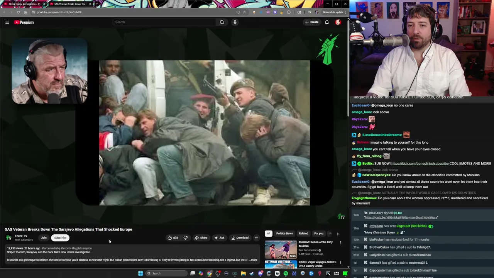Open Thailand Return of Dirty Tourism thumbnail
This screenshot has width=494, height=278.
281,249
